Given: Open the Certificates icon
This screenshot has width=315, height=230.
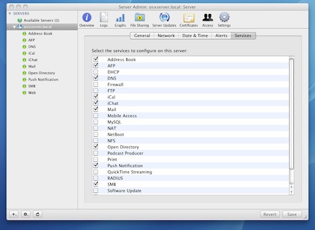Looking at the screenshot, I should click(x=189, y=18).
